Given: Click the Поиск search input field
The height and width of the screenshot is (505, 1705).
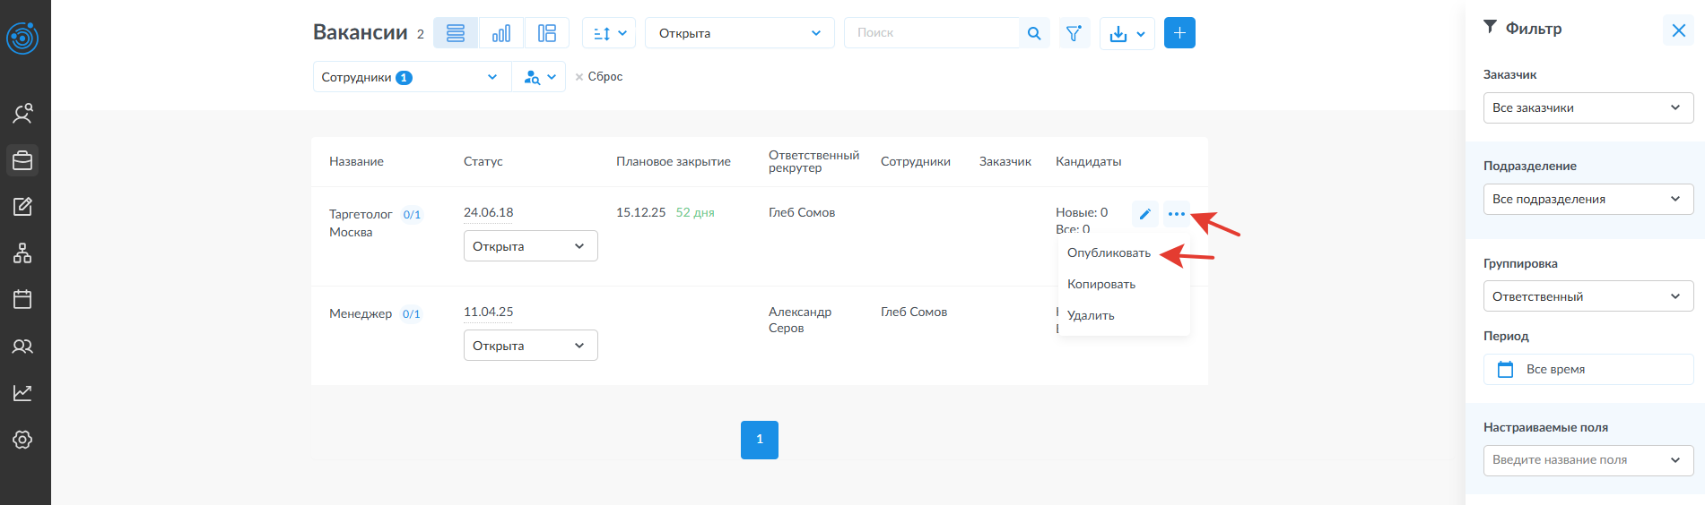Looking at the screenshot, I should [x=931, y=33].
